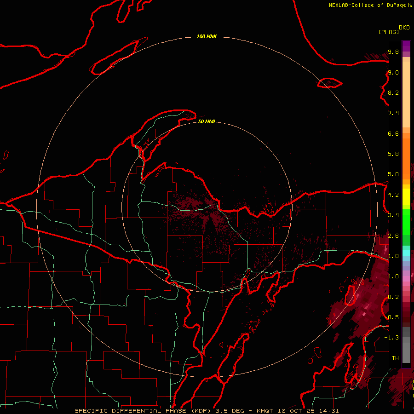
Task: Click the 7.4 value on the color scale
Action: 393,113
